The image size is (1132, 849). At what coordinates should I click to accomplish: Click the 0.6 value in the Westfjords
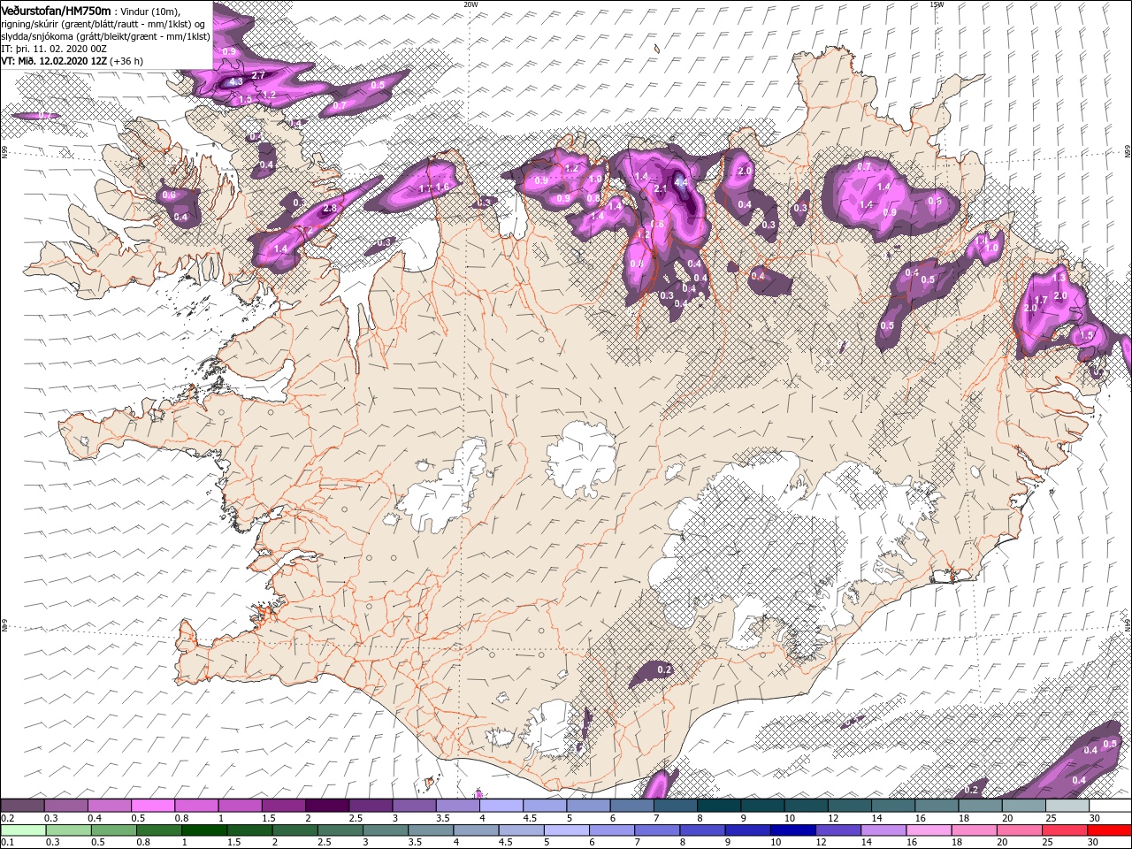[x=169, y=195]
